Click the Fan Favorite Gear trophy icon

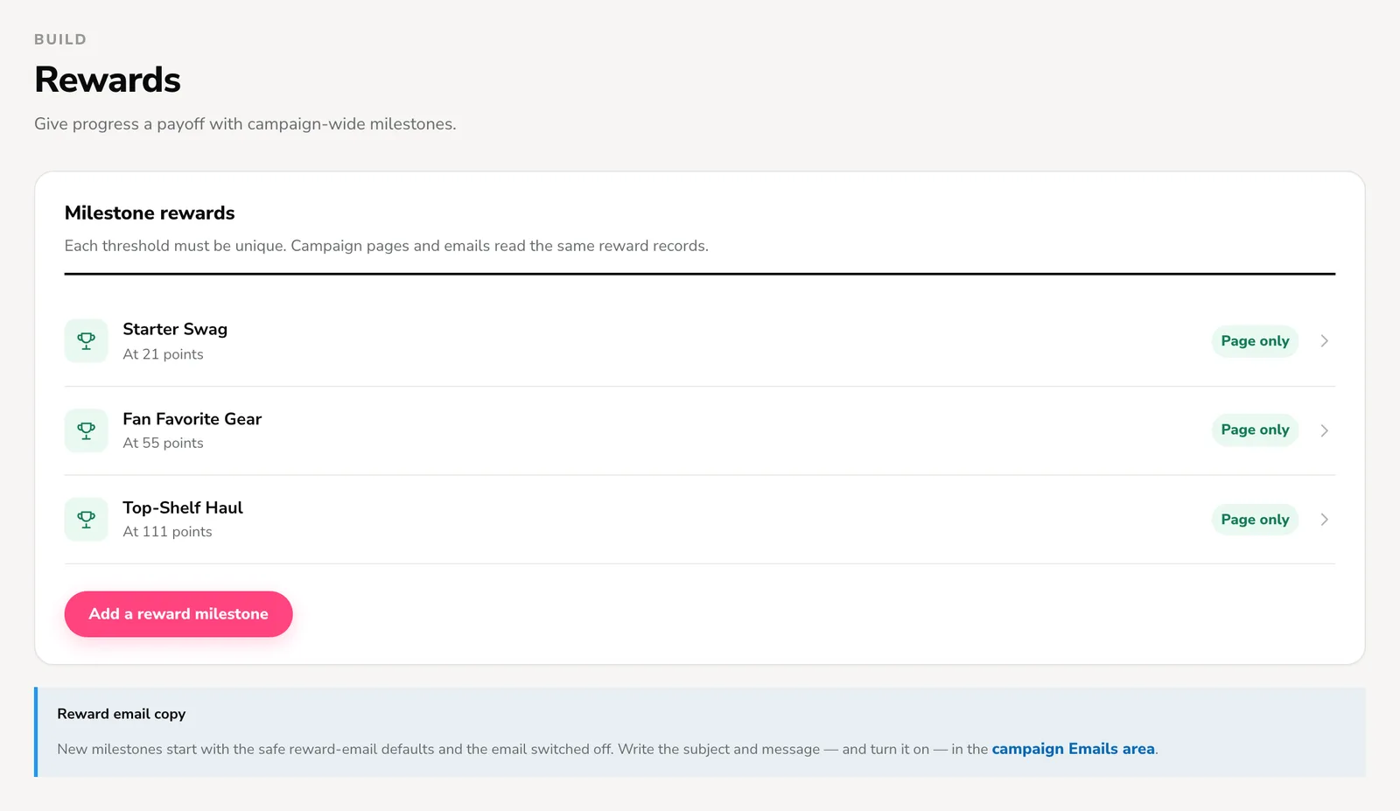87,430
